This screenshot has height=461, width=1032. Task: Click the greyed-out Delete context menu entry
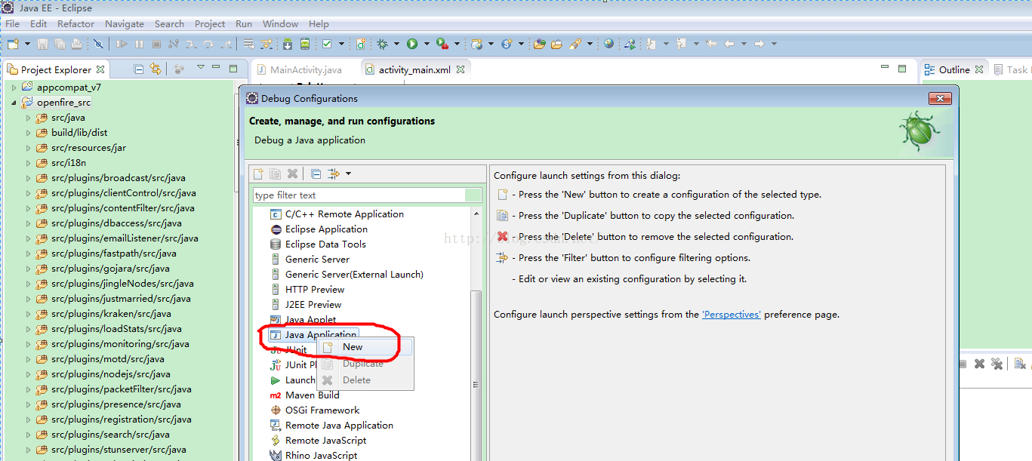pos(365,380)
